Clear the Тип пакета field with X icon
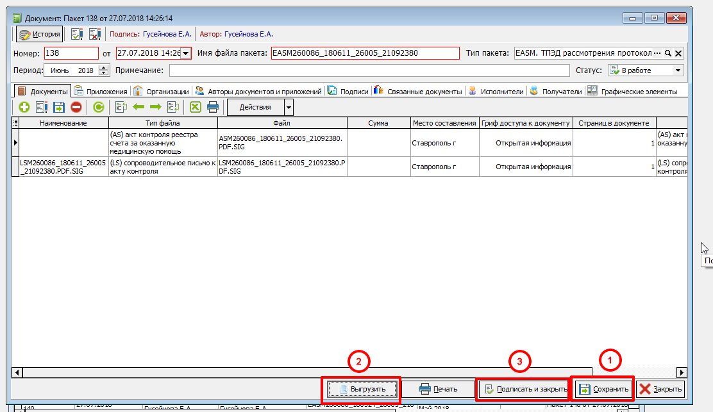713x412 pixels. coord(678,53)
